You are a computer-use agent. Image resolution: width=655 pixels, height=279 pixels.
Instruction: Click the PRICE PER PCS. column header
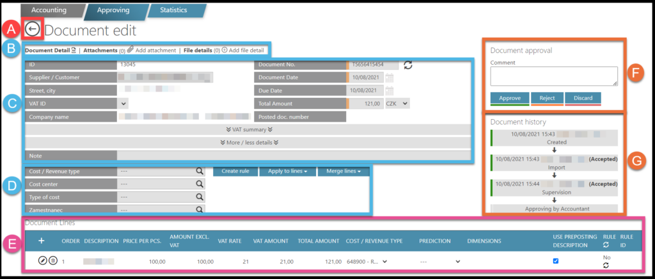tap(143, 241)
